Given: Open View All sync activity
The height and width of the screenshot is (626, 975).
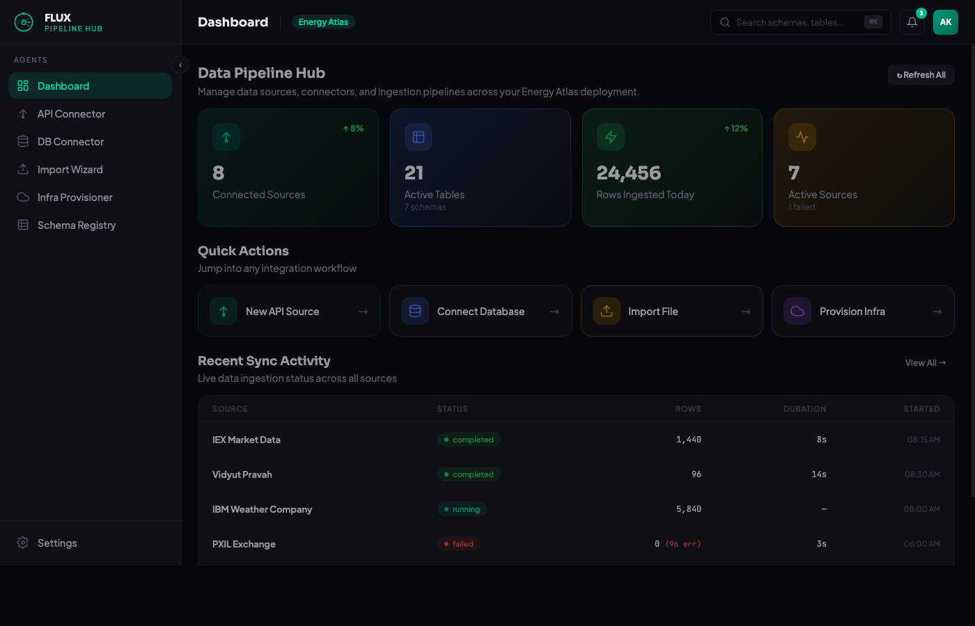Looking at the screenshot, I should point(925,362).
